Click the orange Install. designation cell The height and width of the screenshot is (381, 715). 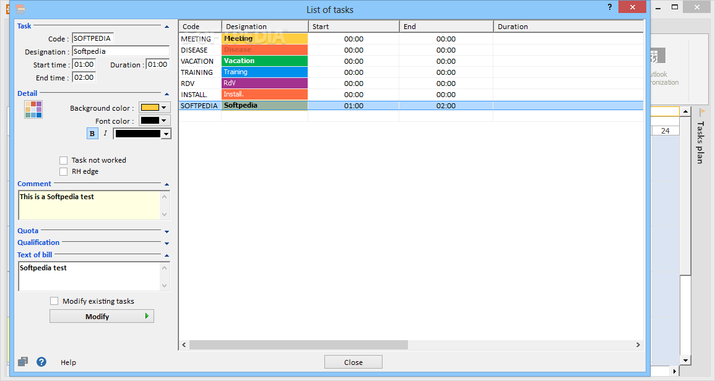[264, 95]
